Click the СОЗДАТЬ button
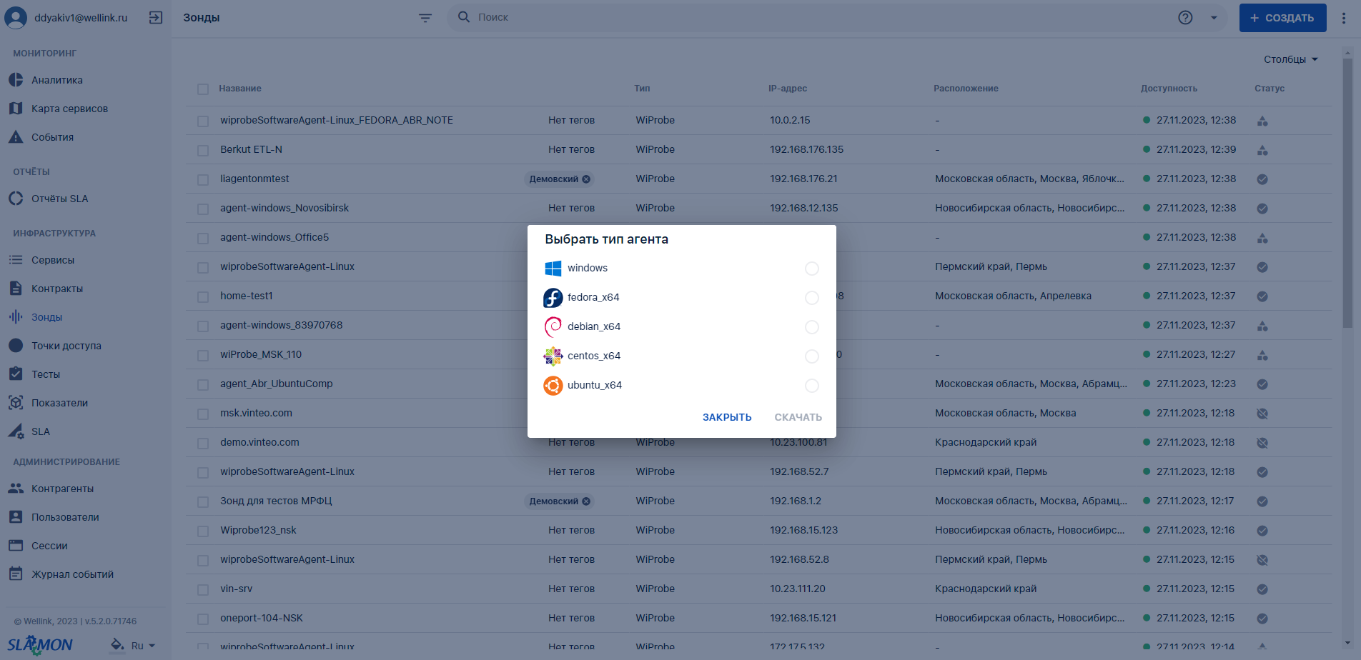This screenshot has height=660, width=1361. point(1282,18)
